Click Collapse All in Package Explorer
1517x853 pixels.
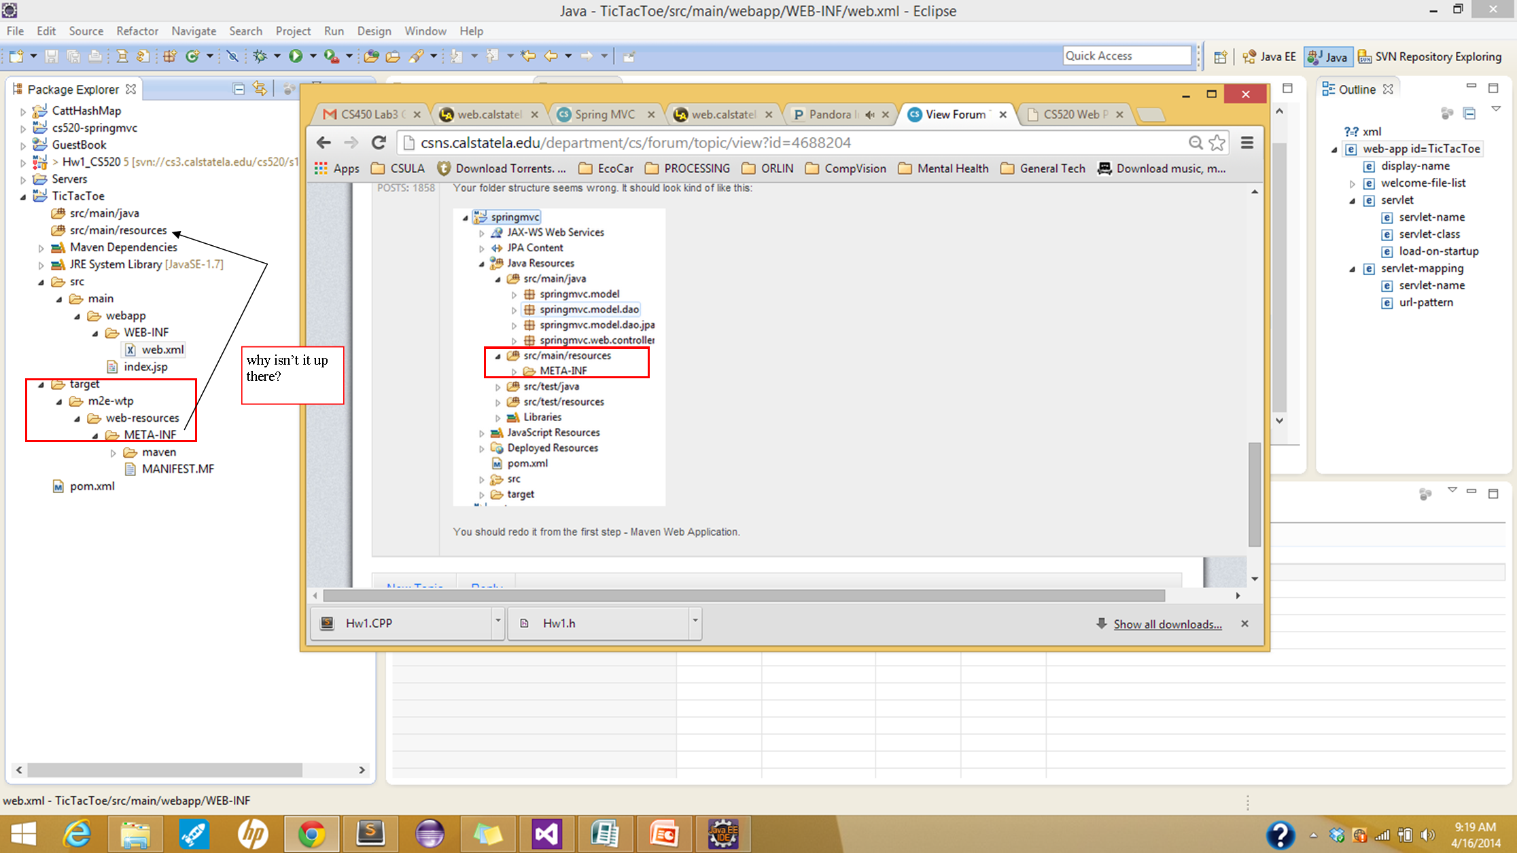(239, 89)
